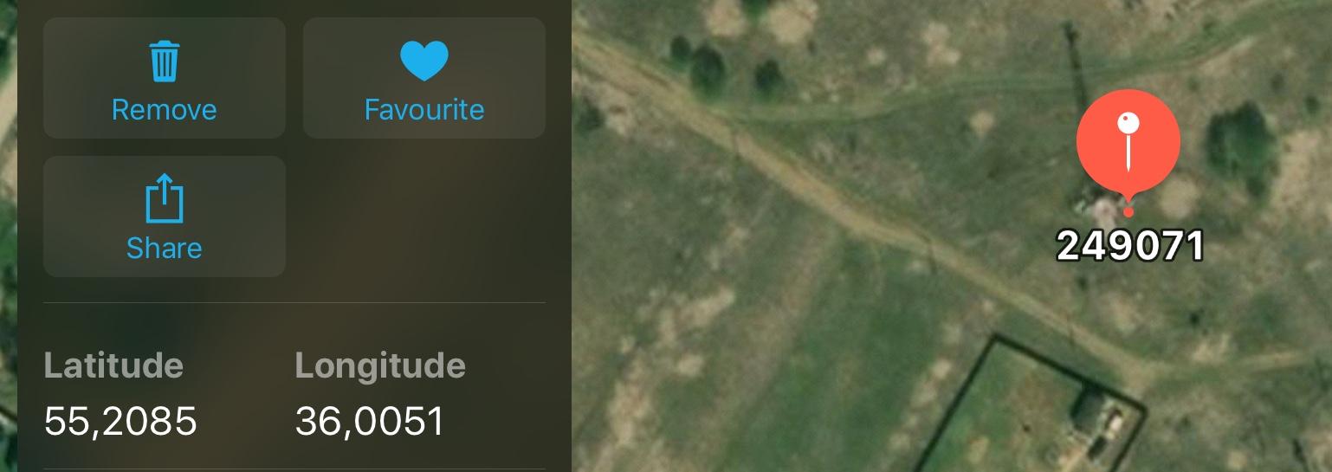Click the Longitude heading
This screenshot has height=472, width=1332.
pyautogui.click(x=380, y=365)
